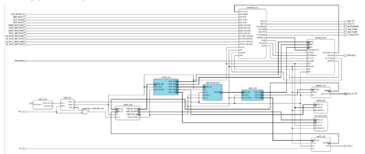This screenshot has width=365, height=154.
Task: Select the LED_Rx output port symbol
Action: 345,21
